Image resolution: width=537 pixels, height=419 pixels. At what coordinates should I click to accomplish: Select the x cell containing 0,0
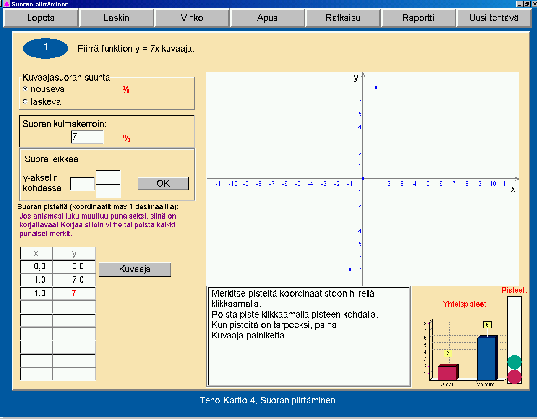click(x=36, y=267)
